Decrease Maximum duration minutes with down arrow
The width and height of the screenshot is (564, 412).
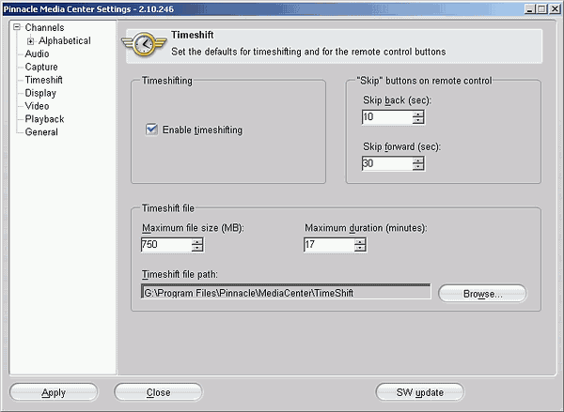pos(360,248)
